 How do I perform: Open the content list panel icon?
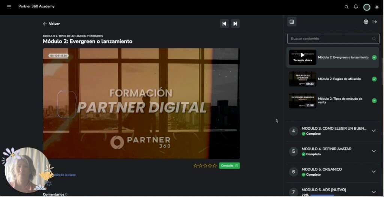coord(292,22)
